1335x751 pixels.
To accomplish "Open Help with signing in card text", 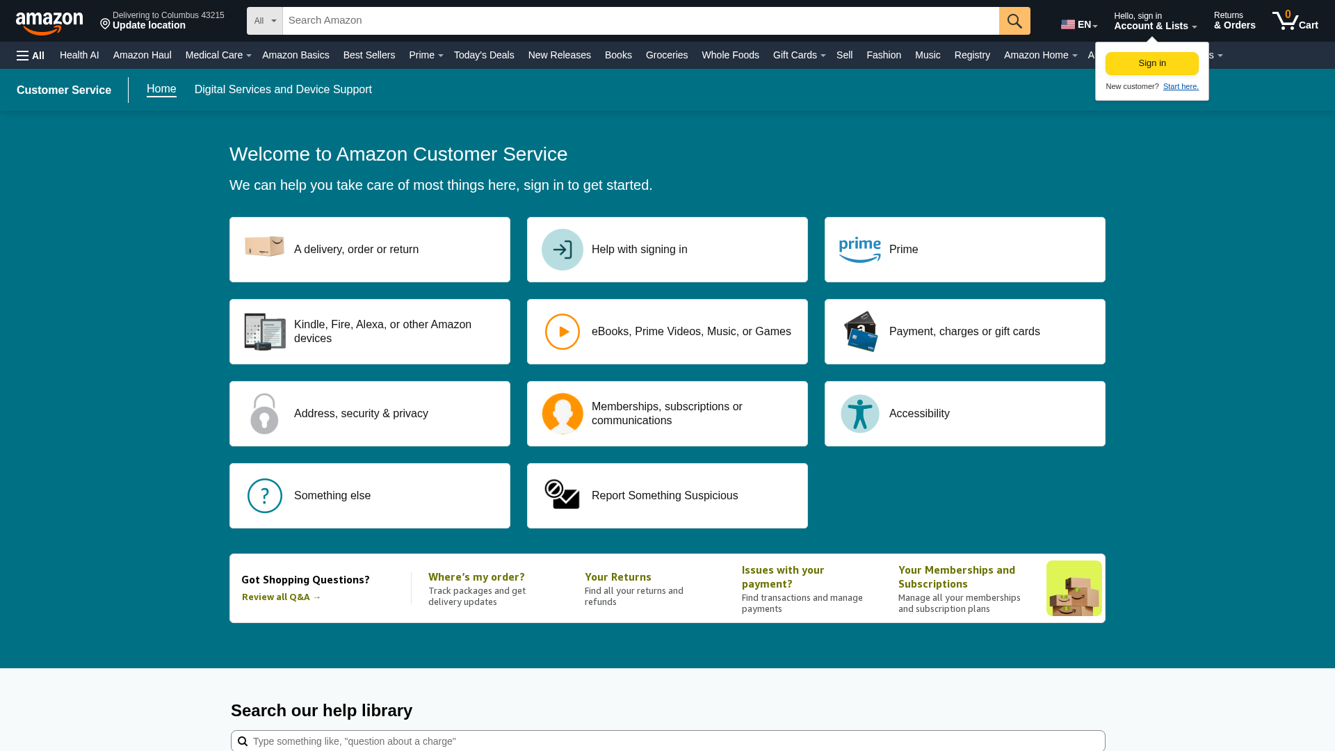I will (x=640, y=250).
